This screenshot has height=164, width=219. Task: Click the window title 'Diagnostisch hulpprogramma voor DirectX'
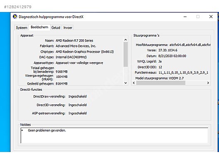tap(51, 17)
